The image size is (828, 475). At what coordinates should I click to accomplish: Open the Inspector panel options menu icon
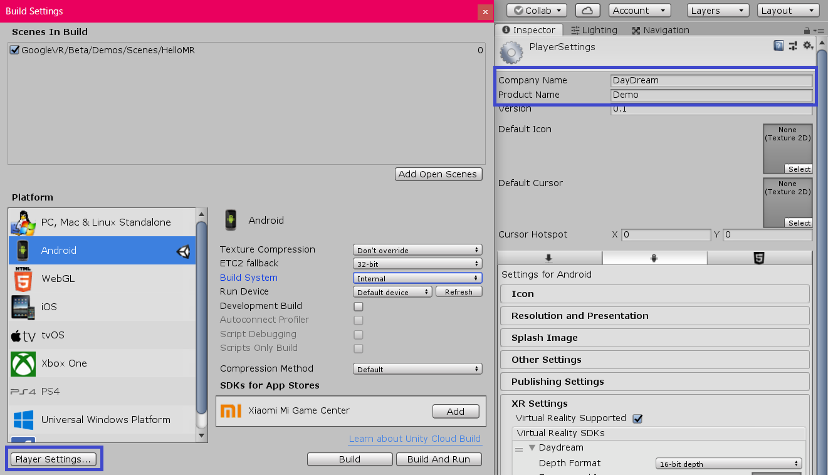(x=819, y=30)
